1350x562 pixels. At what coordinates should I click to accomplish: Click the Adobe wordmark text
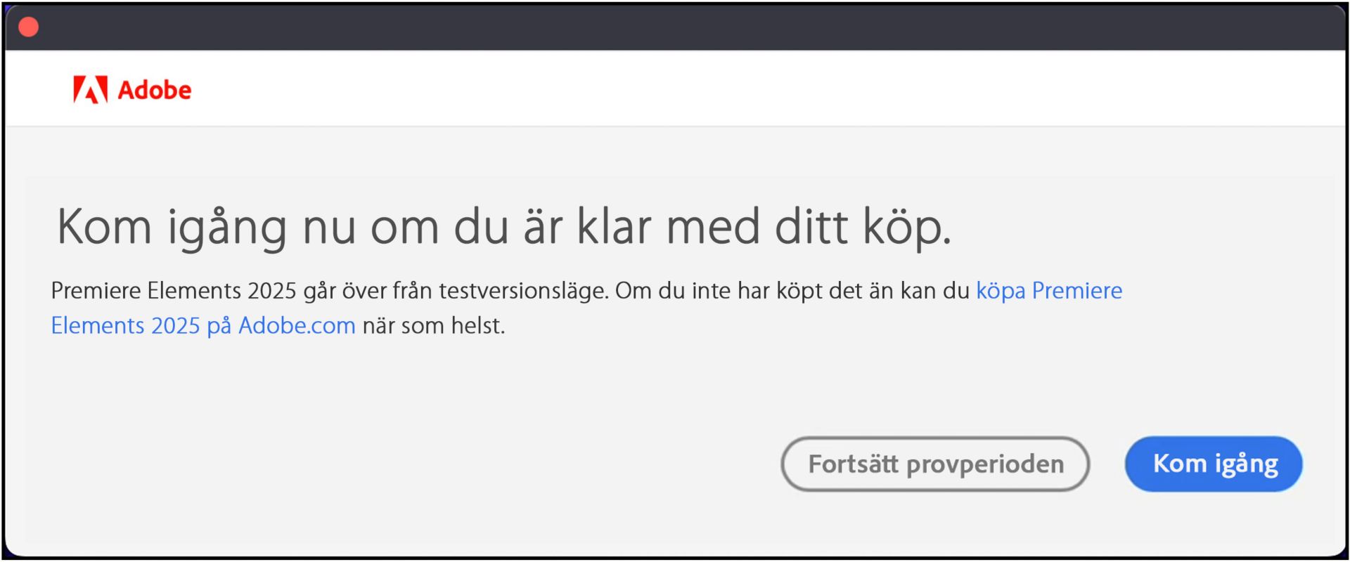click(x=155, y=90)
